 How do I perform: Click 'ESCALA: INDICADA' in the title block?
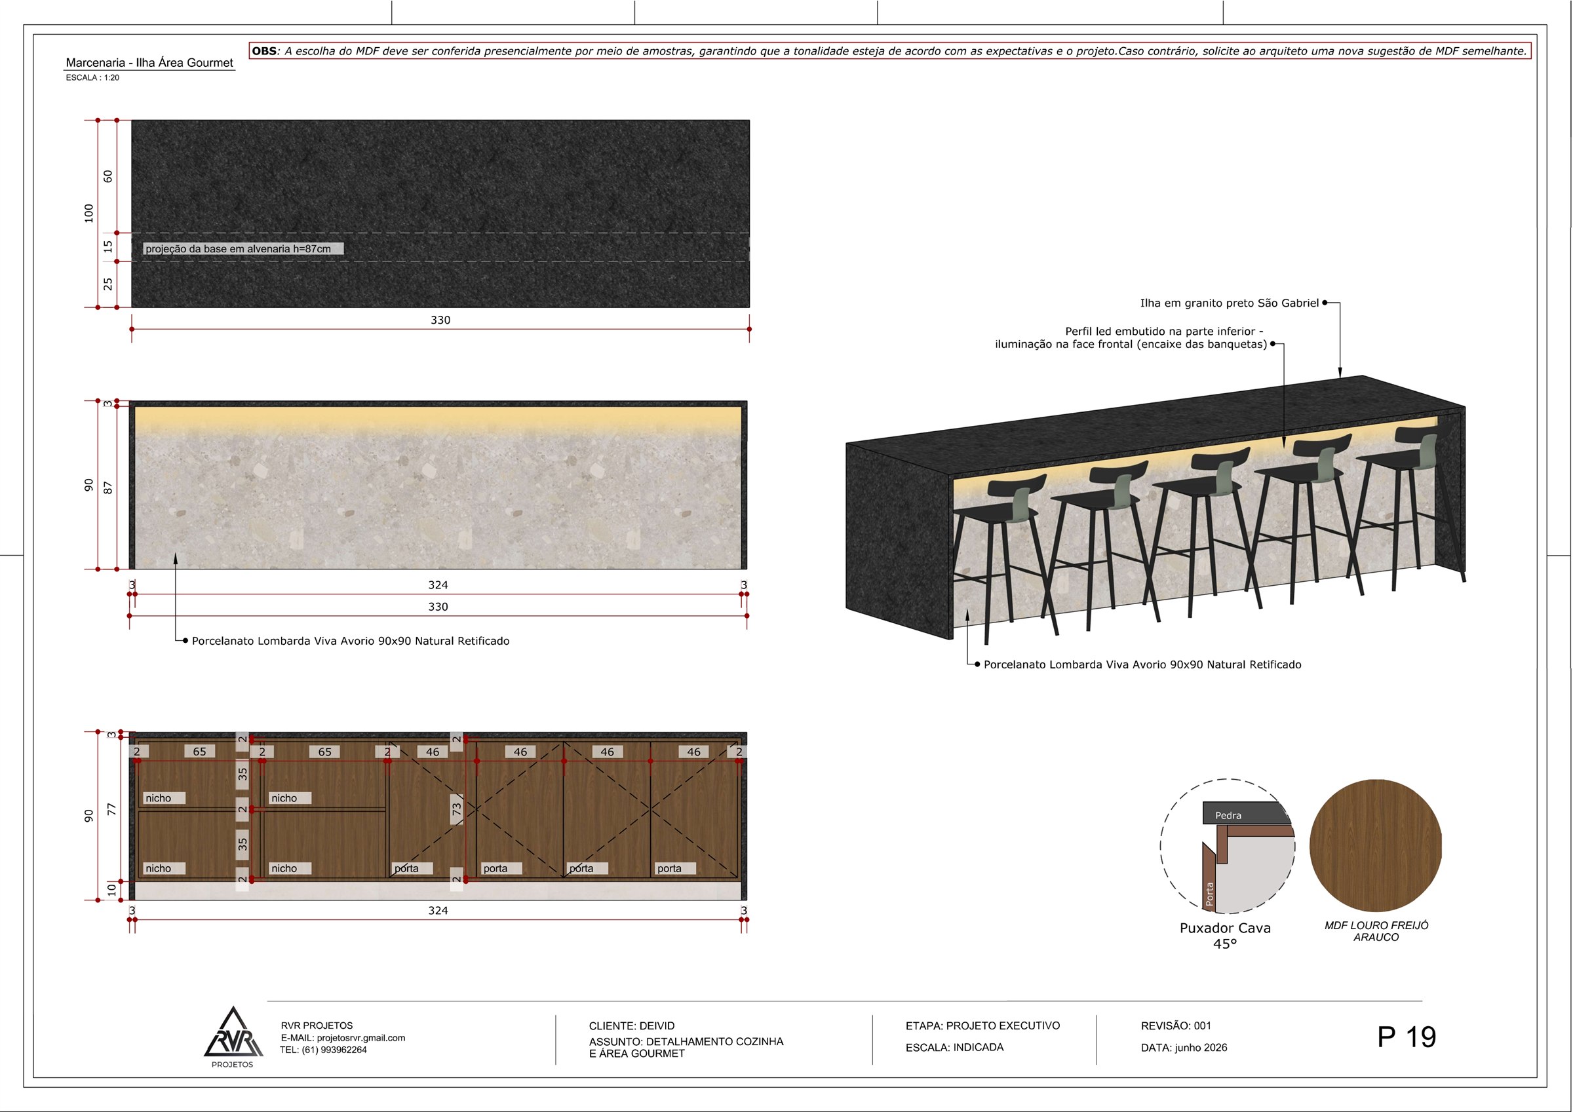[x=954, y=1047]
